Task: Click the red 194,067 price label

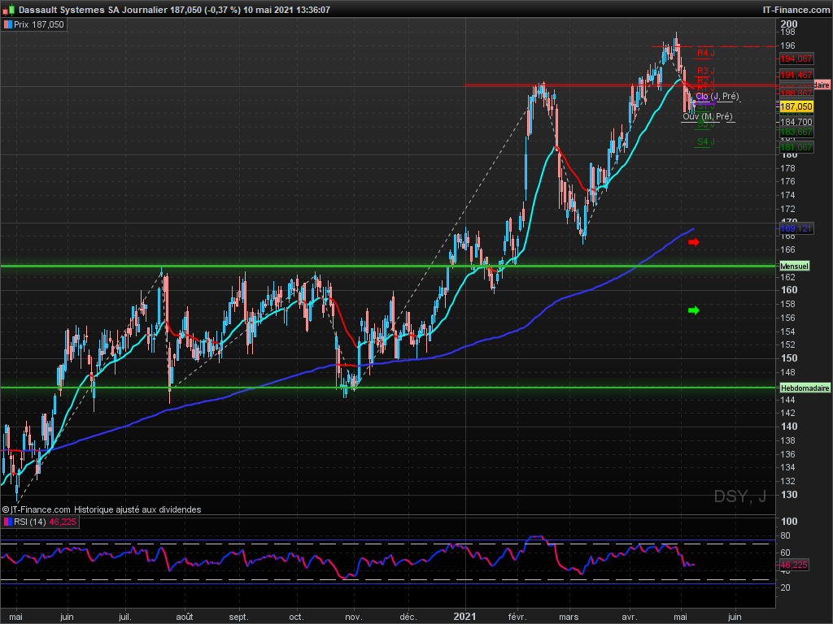Action: point(796,58)
